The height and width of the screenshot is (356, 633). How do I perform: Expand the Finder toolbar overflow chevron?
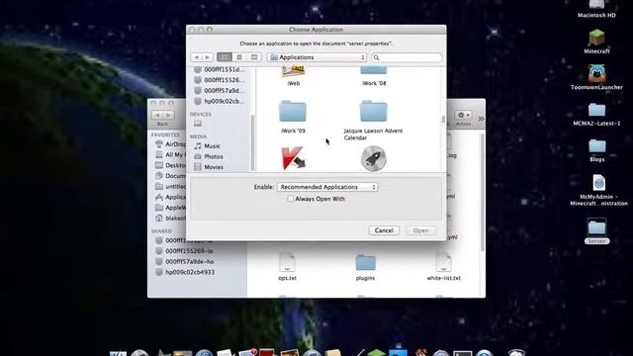pyautogui.click(x=481, y=119)
